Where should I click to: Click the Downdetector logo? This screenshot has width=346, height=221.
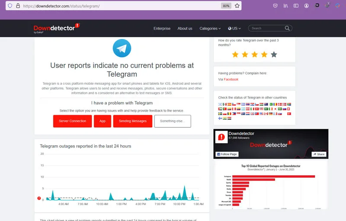coord(57,28)
